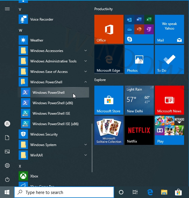This screenshot has height=198, width=189.
Task: Open Windows Security
Action: point(54,134)
